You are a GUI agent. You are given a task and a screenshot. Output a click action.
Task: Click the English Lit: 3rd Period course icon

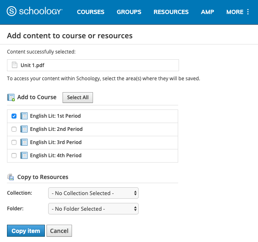tap(24, 142)
